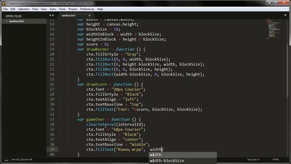
Task: Click the OPEN FILES sidebar heading
Action: 13,16
